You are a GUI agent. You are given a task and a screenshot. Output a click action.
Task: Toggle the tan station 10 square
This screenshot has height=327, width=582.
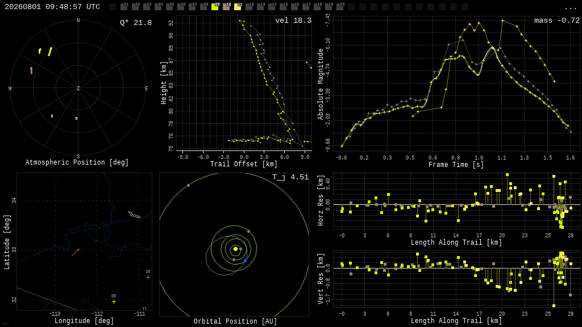(226, 7)
